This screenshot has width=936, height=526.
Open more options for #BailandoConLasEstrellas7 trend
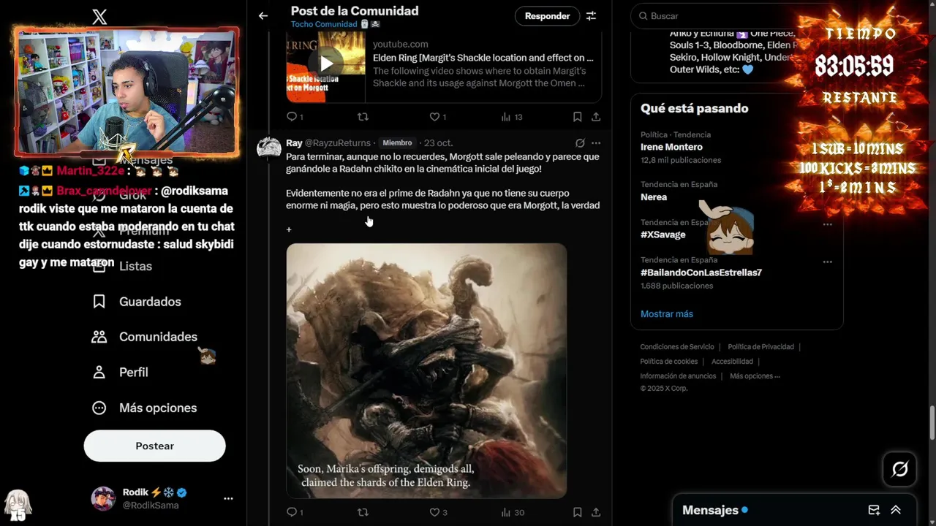[x=827, y=262]
